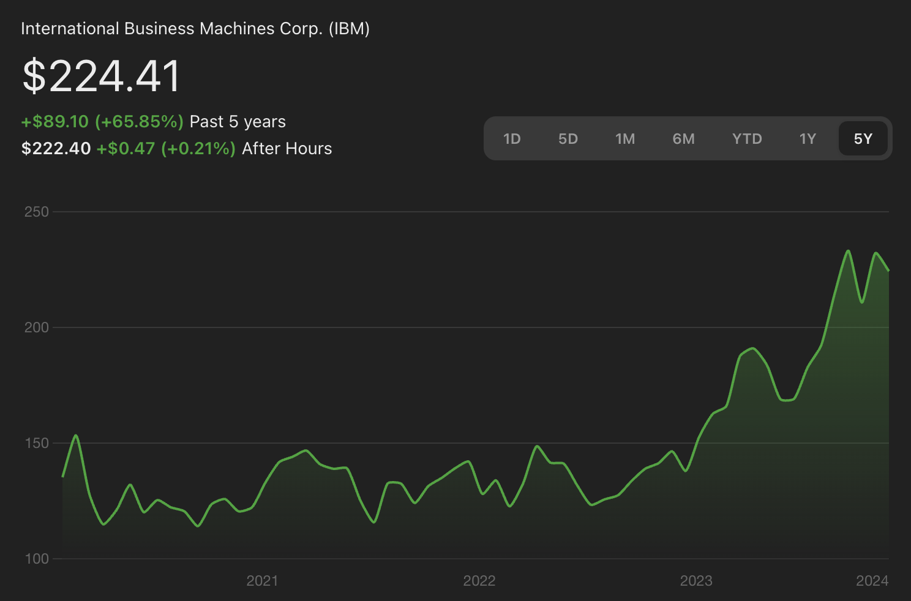This screenshot has height=601, width=911.
Task: Click the 250 y-axis label
Action: [x=36, y=212]
